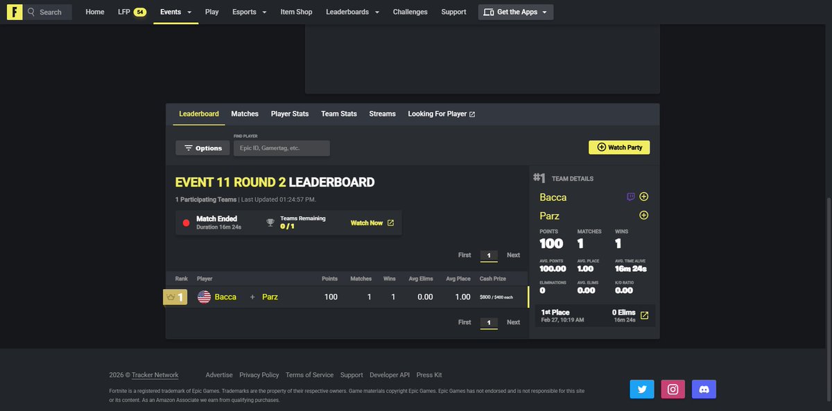This screenshot has height=411, width=832.
Task: Open the Looking For Player tab
Action: [442, 114]
